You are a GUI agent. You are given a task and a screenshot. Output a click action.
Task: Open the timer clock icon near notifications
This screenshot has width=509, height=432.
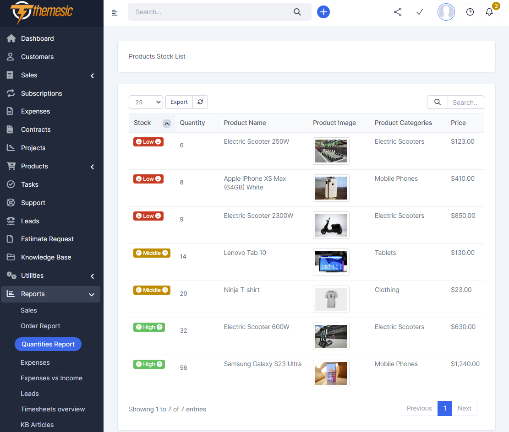coord(470,11)
